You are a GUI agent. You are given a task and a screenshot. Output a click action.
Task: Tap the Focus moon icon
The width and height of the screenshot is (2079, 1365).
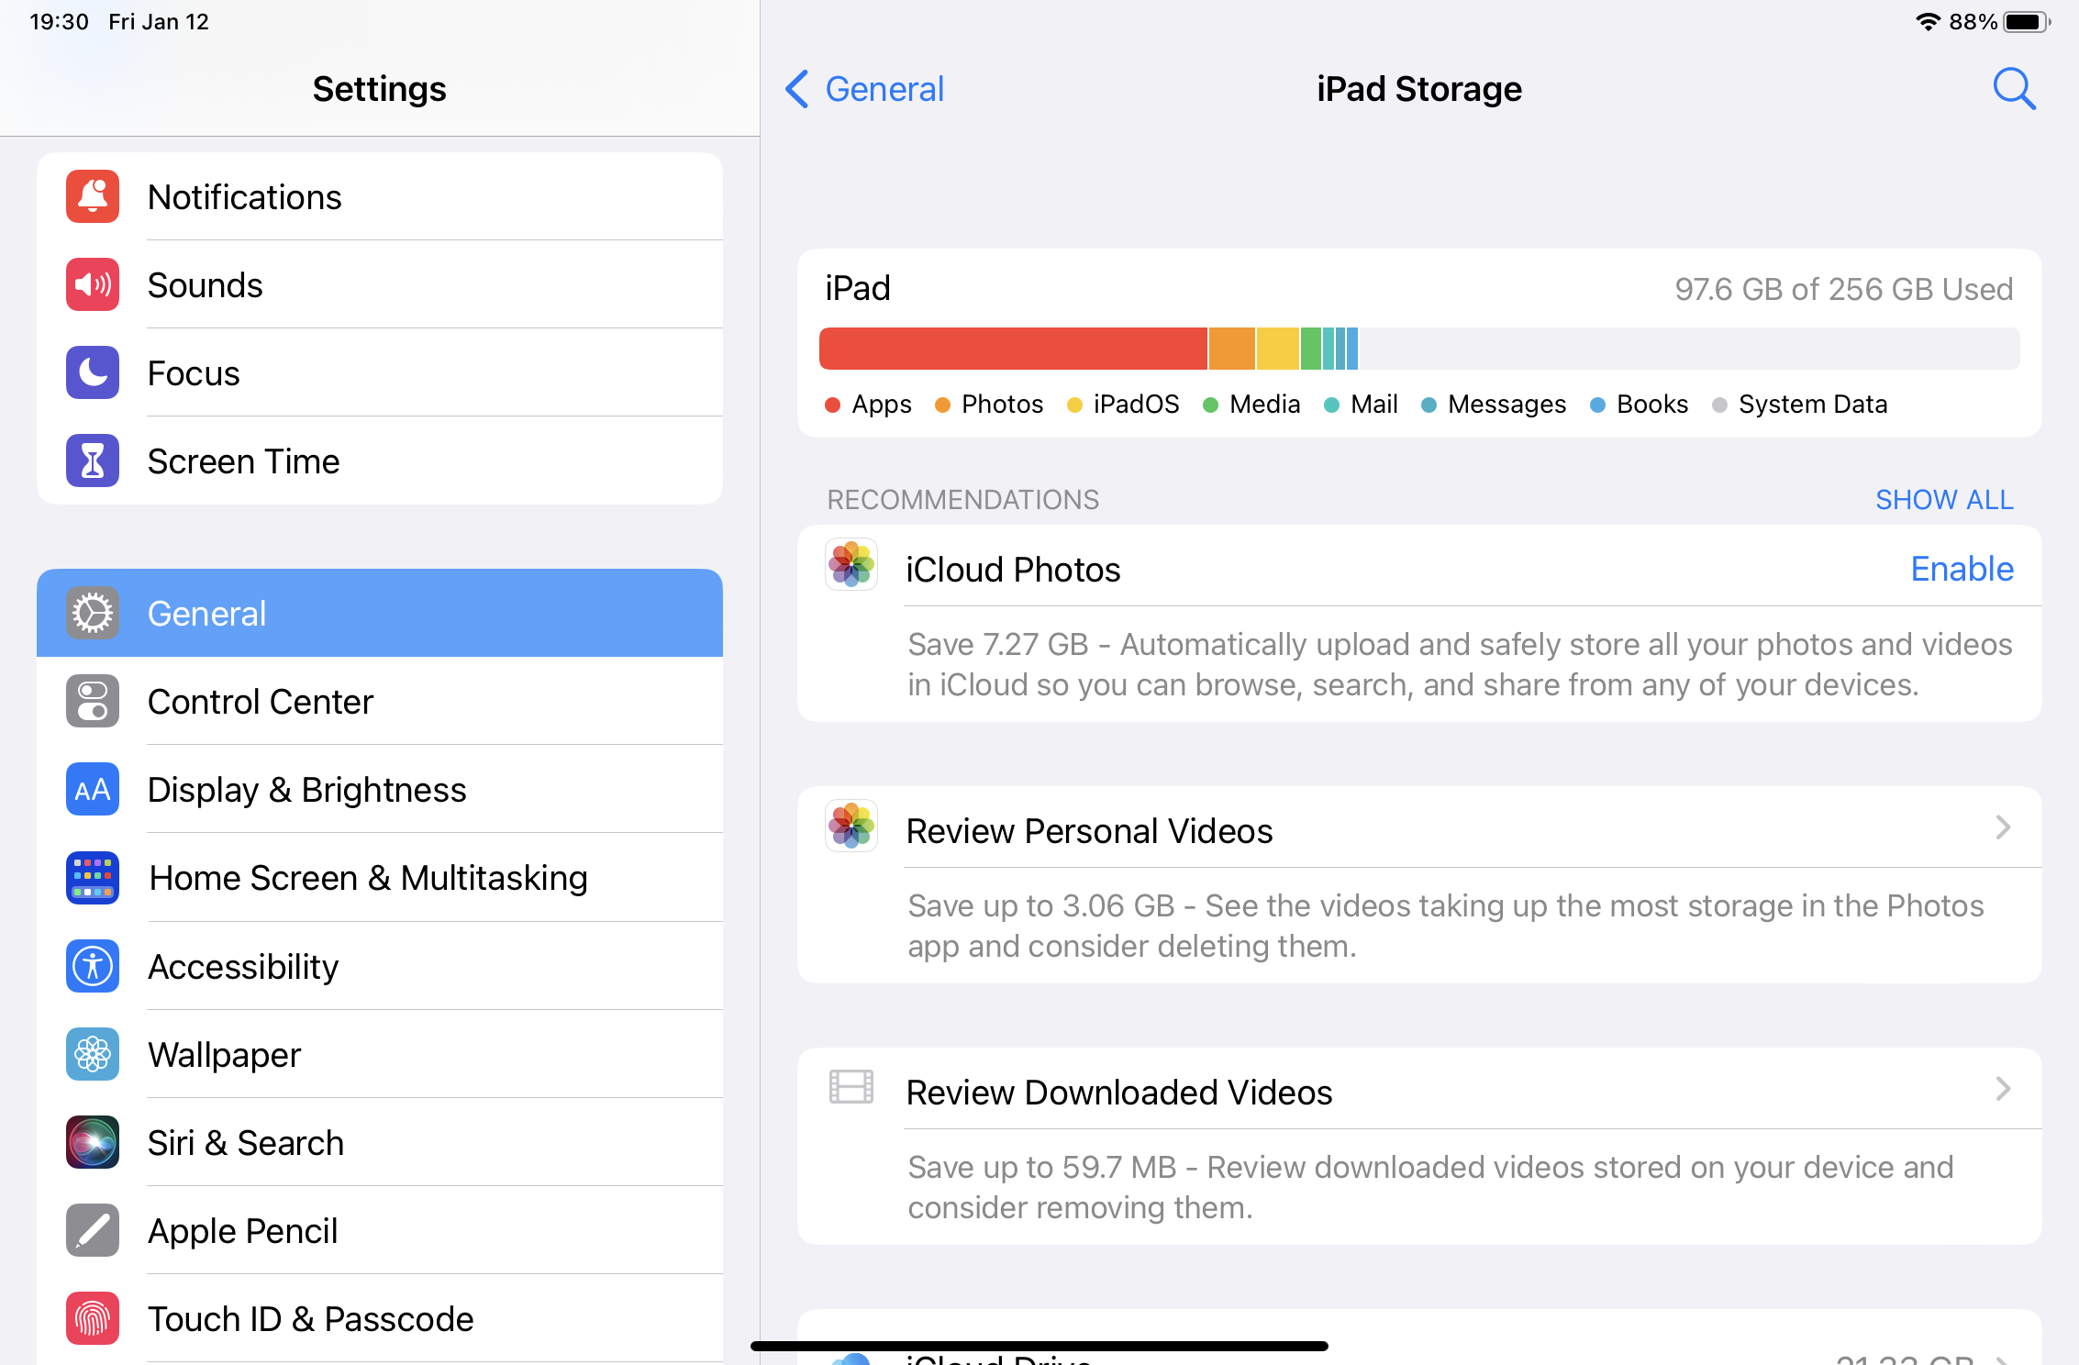click(93, 372)
